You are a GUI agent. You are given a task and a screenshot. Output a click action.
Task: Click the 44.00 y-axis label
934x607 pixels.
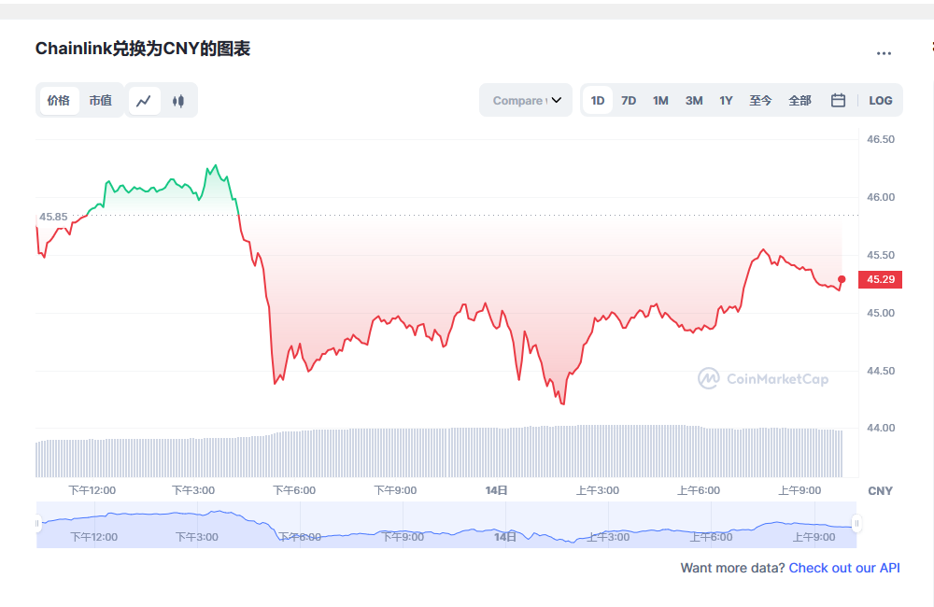(x=881, y=428)
